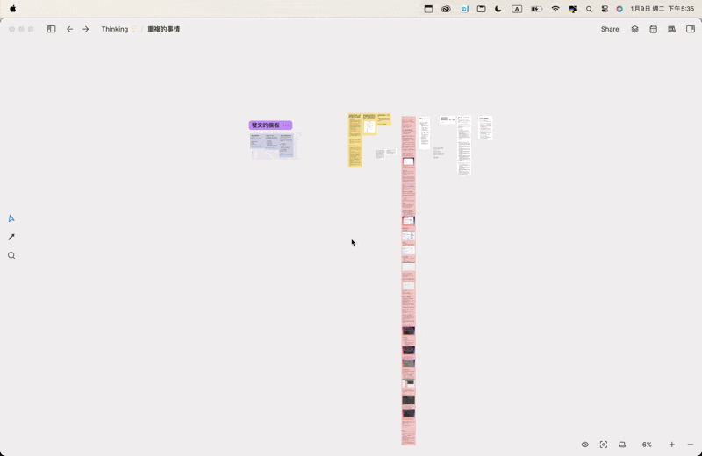The image size is (702, 456).
Task: Open the 6% zoom level menu
Action: pyautogui.click(x=647, y=445)
